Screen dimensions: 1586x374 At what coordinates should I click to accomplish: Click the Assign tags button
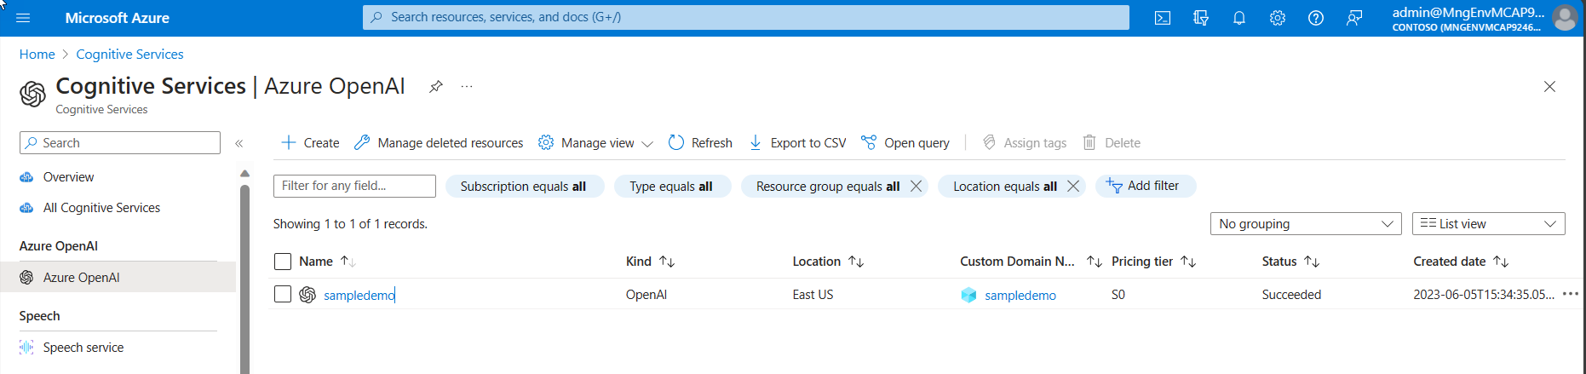click(x=1024, y=143)
